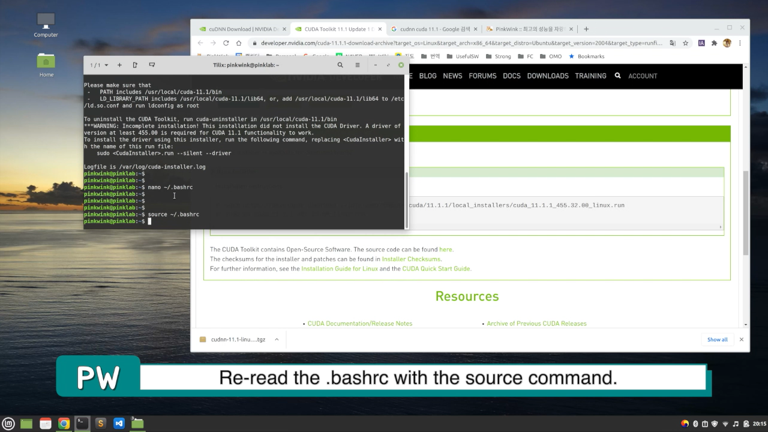Open source code 'here' link

446,250
